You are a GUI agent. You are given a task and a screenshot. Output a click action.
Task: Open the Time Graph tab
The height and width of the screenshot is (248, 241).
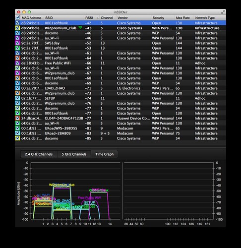105,154
